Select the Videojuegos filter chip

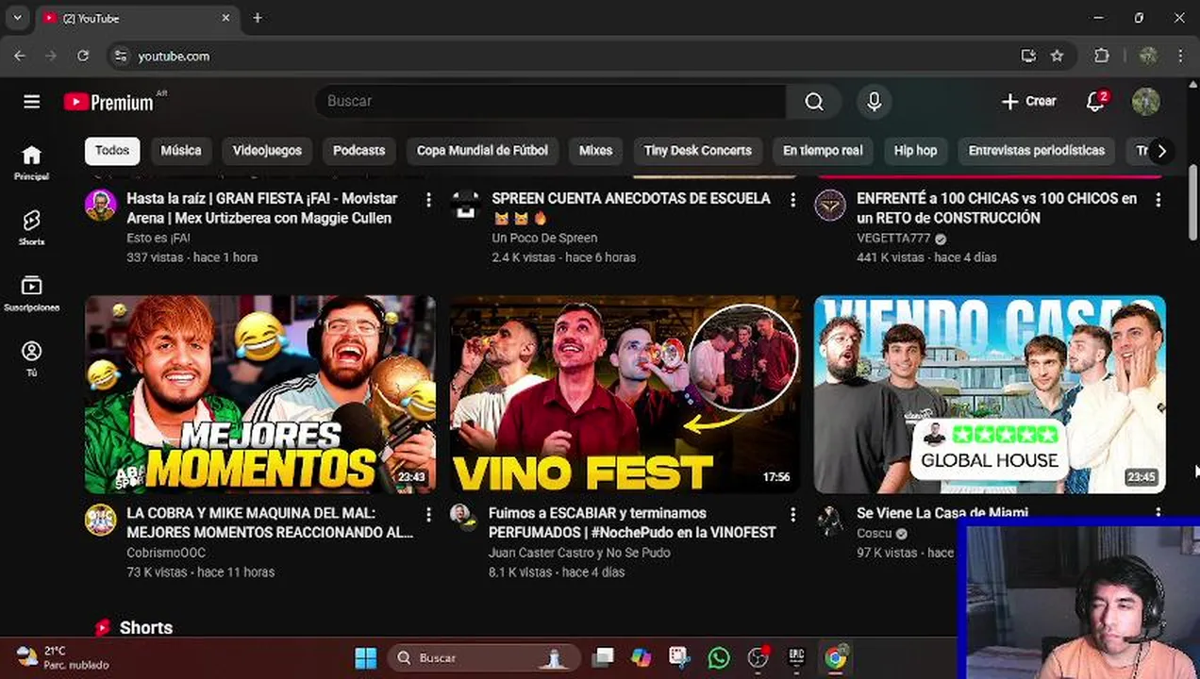point(267,151)
